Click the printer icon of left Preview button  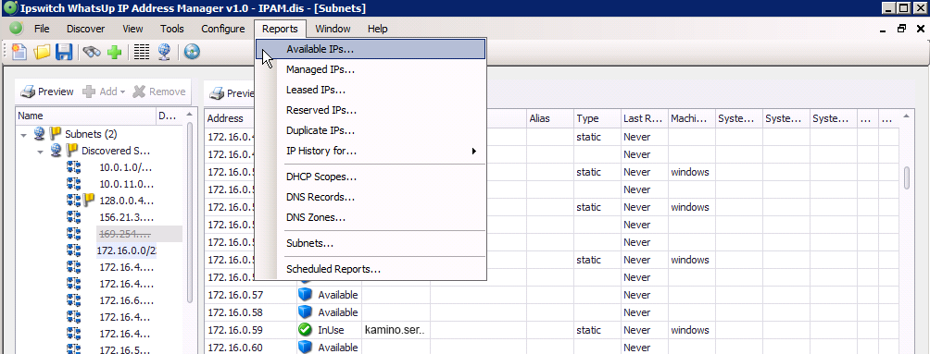[28, 92]
